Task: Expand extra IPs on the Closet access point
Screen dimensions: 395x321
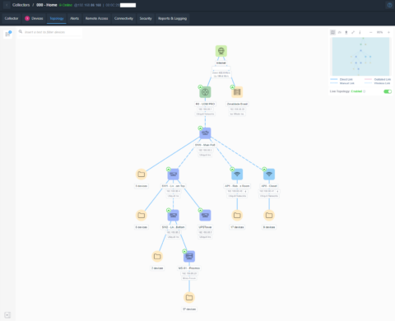Action: pos(277,191)
